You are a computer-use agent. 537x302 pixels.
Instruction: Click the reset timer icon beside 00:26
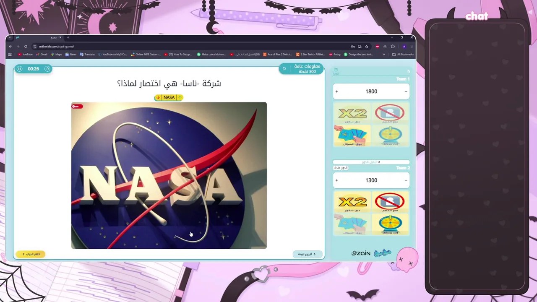point(47,69)
